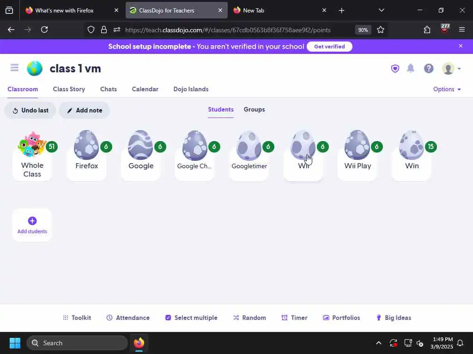The height and width of the screenshot is (354, 473).
Task: Open the Class Story tab
Action: [69, 89]
